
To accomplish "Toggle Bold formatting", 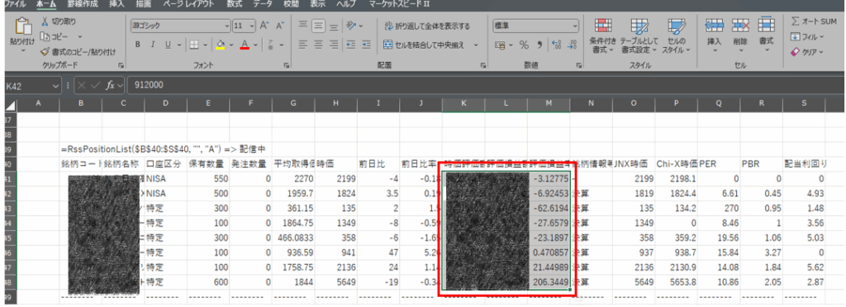I will coord(138,45).
